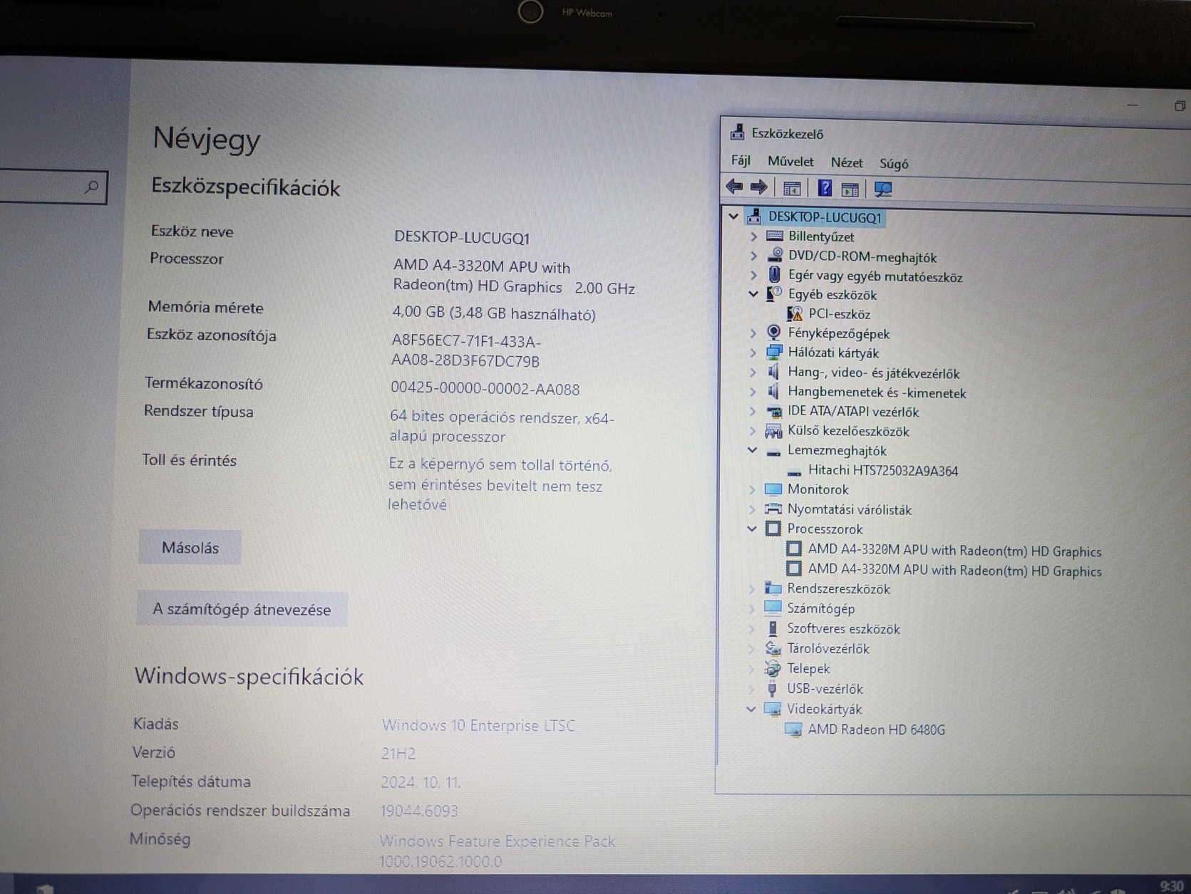Expand the Billentyűzet category
The width and height of the screenshot is (1191, 894).
point(754,236)
